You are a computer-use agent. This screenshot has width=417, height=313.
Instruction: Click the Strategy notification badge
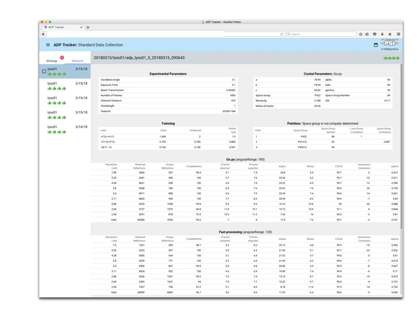(62, 58)
